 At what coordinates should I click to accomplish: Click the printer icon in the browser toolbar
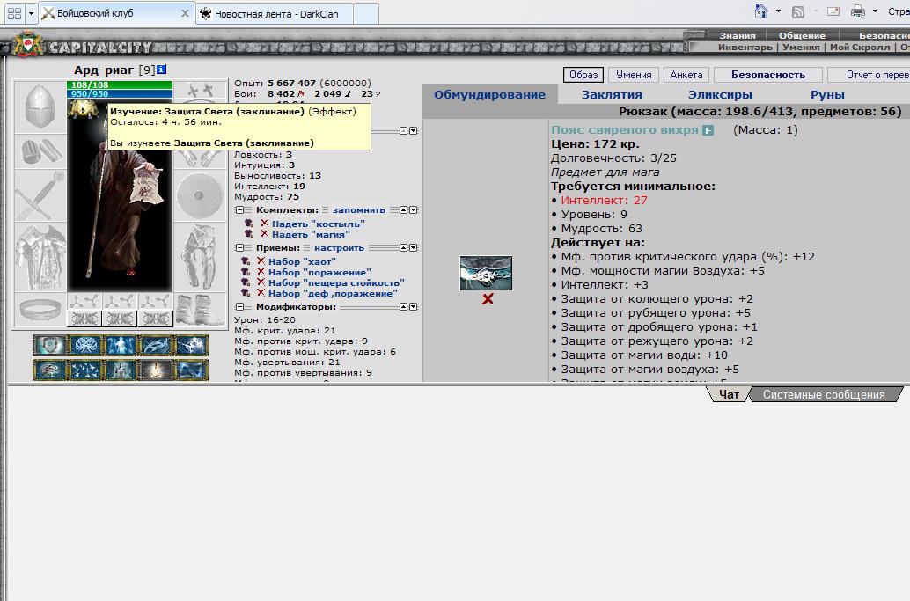858,11
